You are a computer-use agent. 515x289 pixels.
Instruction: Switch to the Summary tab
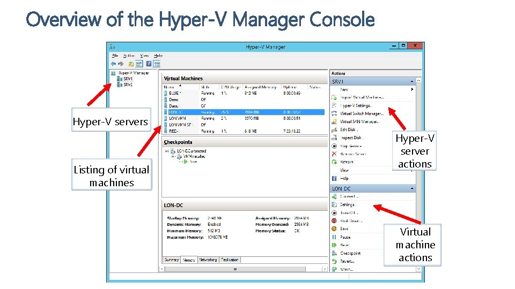[172, 260]
